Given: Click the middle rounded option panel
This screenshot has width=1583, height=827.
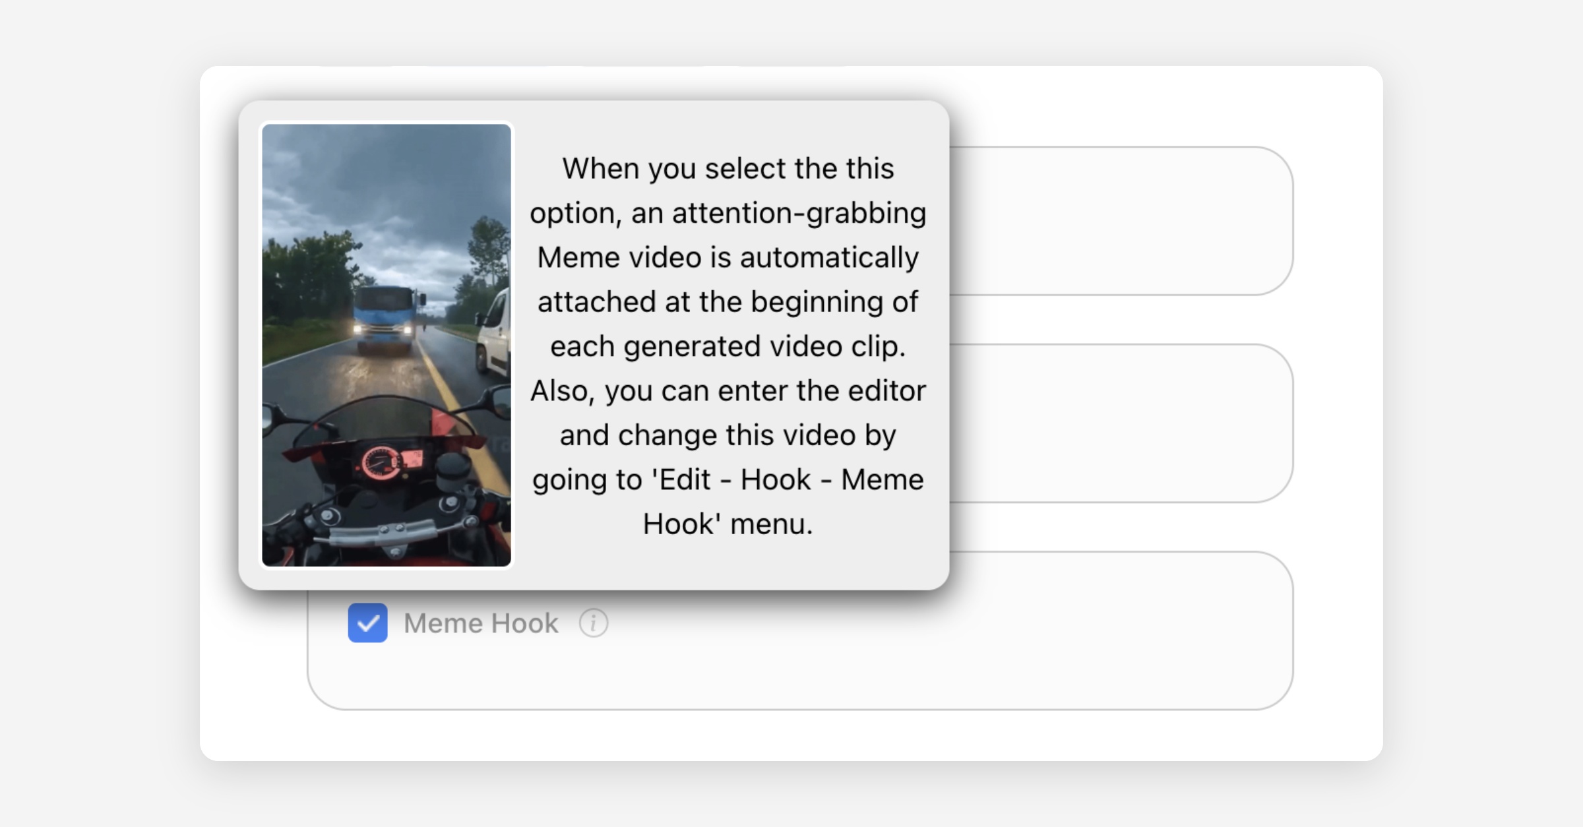Looking at the screenshot, I should point(1121,422).
